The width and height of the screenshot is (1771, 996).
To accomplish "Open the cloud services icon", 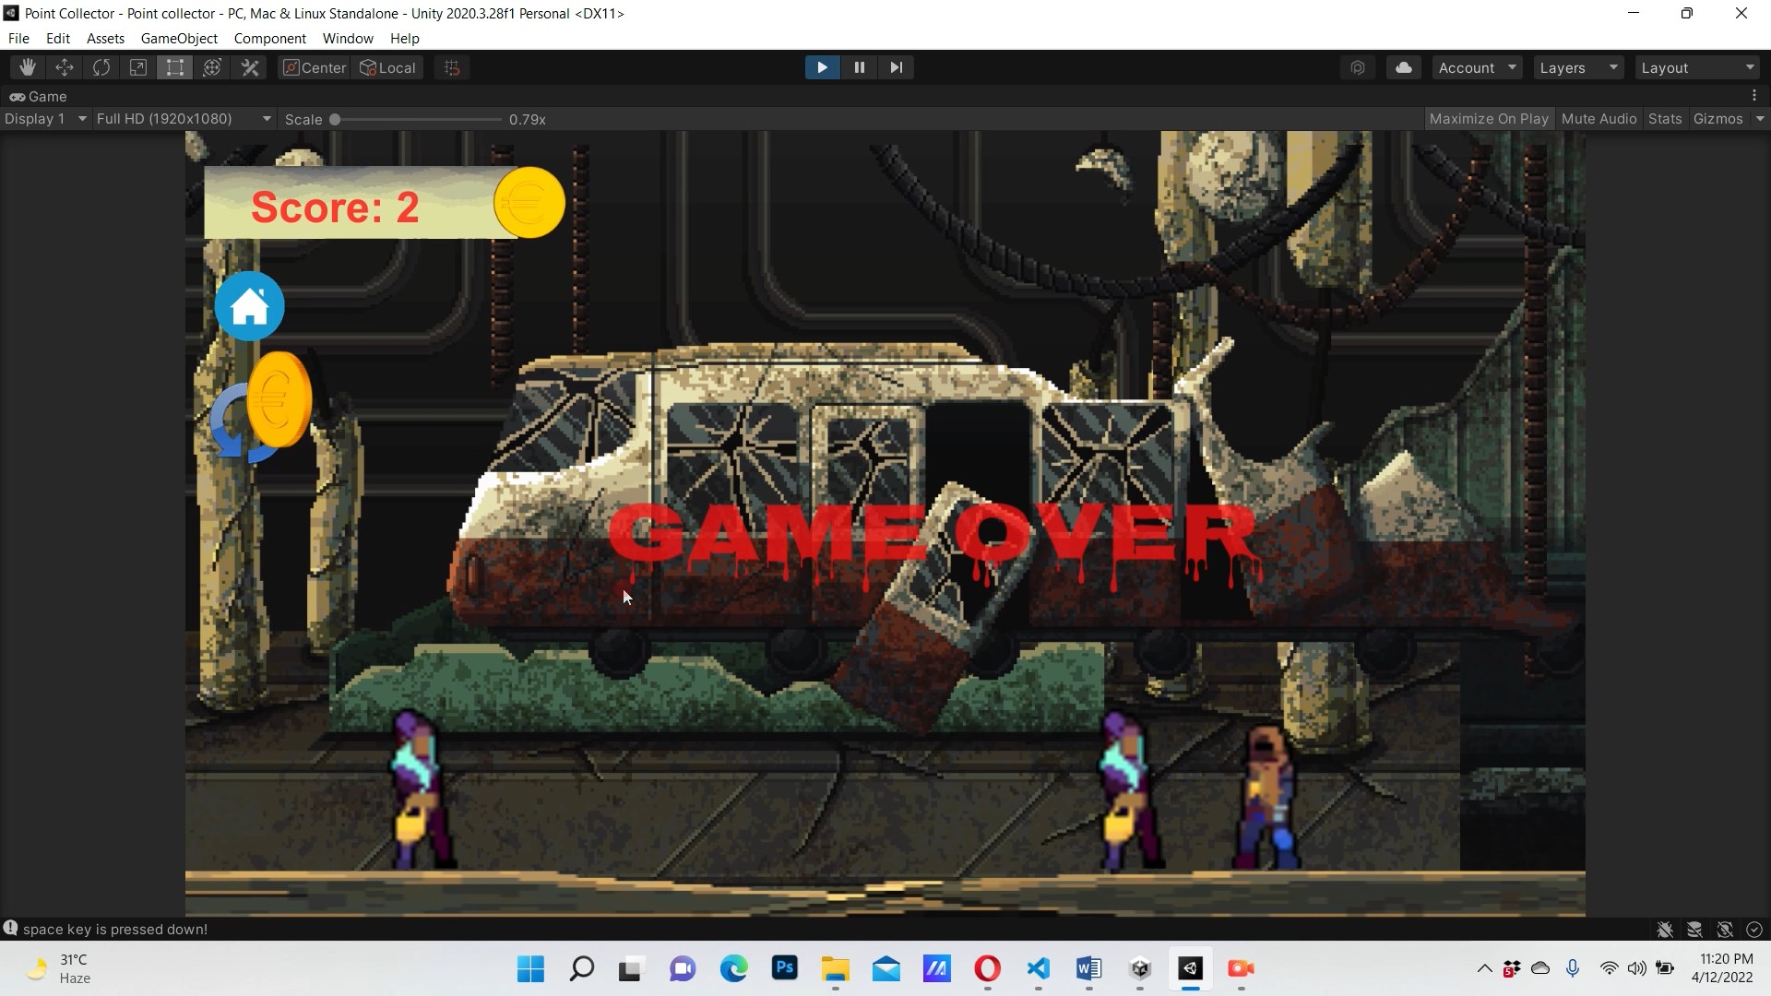I will [1403, 67].
